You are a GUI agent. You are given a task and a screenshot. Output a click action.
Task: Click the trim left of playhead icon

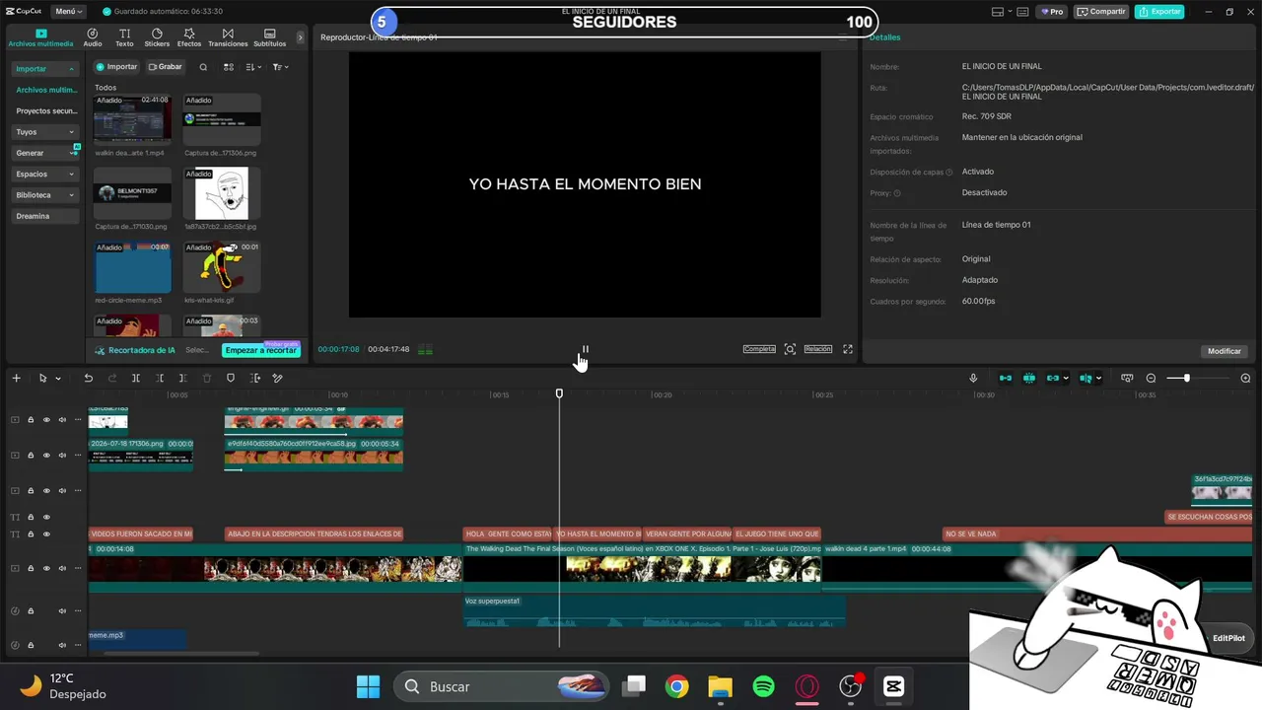(x=160, y=378)
